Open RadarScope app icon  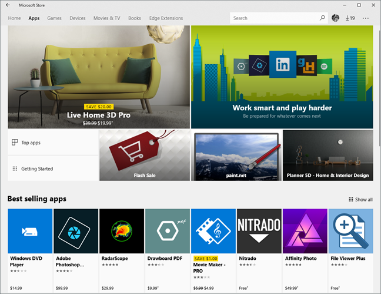coord(122,231)
